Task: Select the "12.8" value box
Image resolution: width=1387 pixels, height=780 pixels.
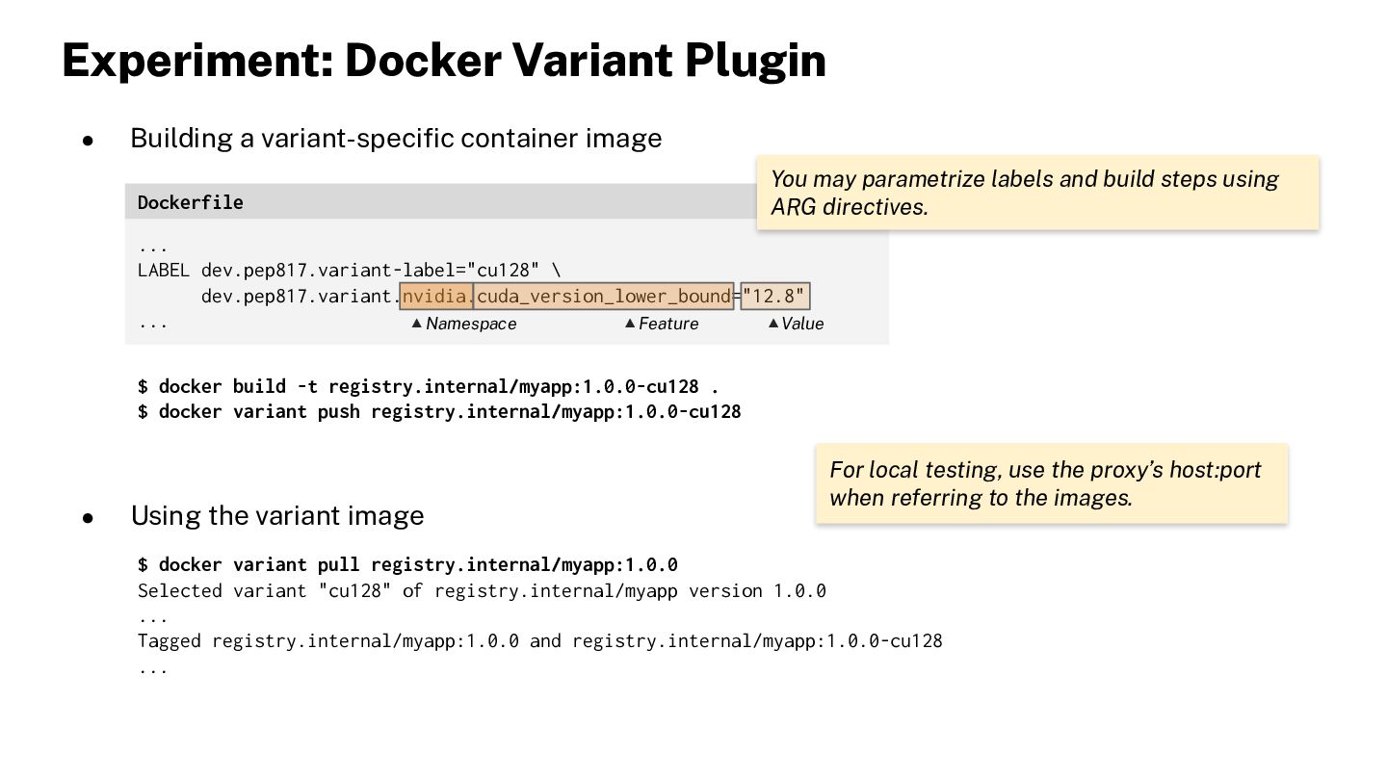Action: 775,297
